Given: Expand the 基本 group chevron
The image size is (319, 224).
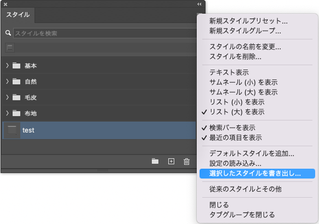Looking at the screenshot, I should [x=7, y=66].
